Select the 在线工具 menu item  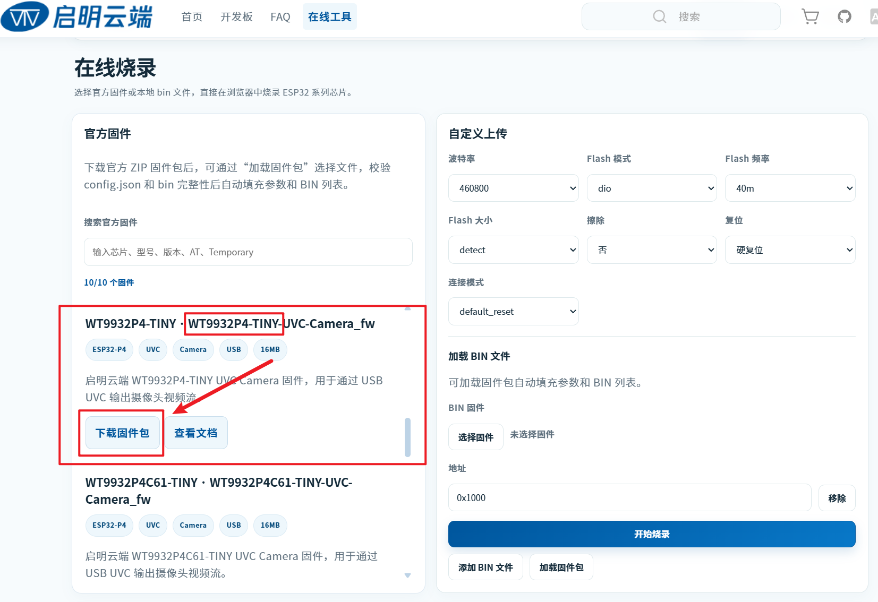329,17
